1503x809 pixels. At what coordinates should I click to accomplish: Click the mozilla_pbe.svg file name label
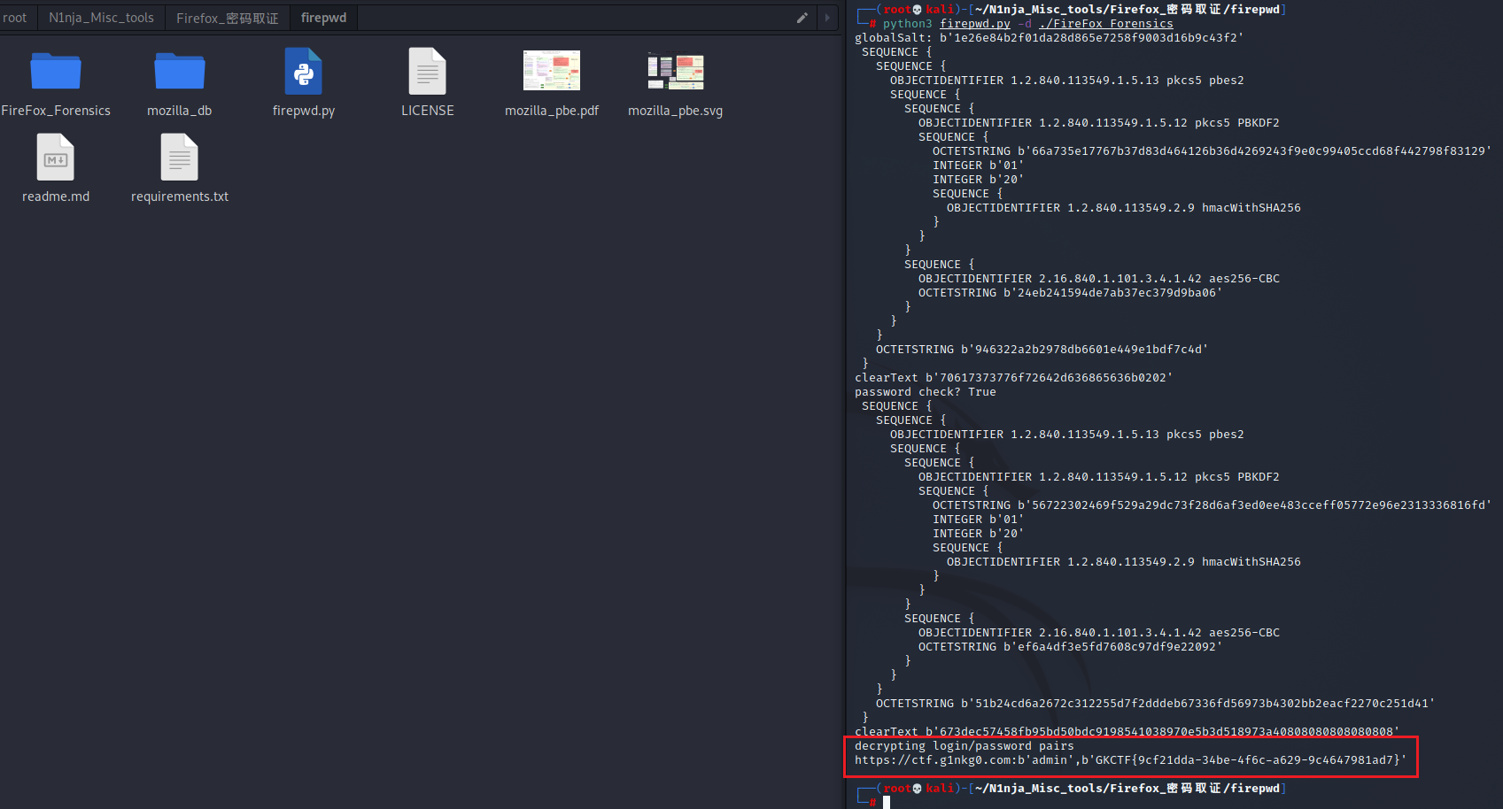coord(676,111)
